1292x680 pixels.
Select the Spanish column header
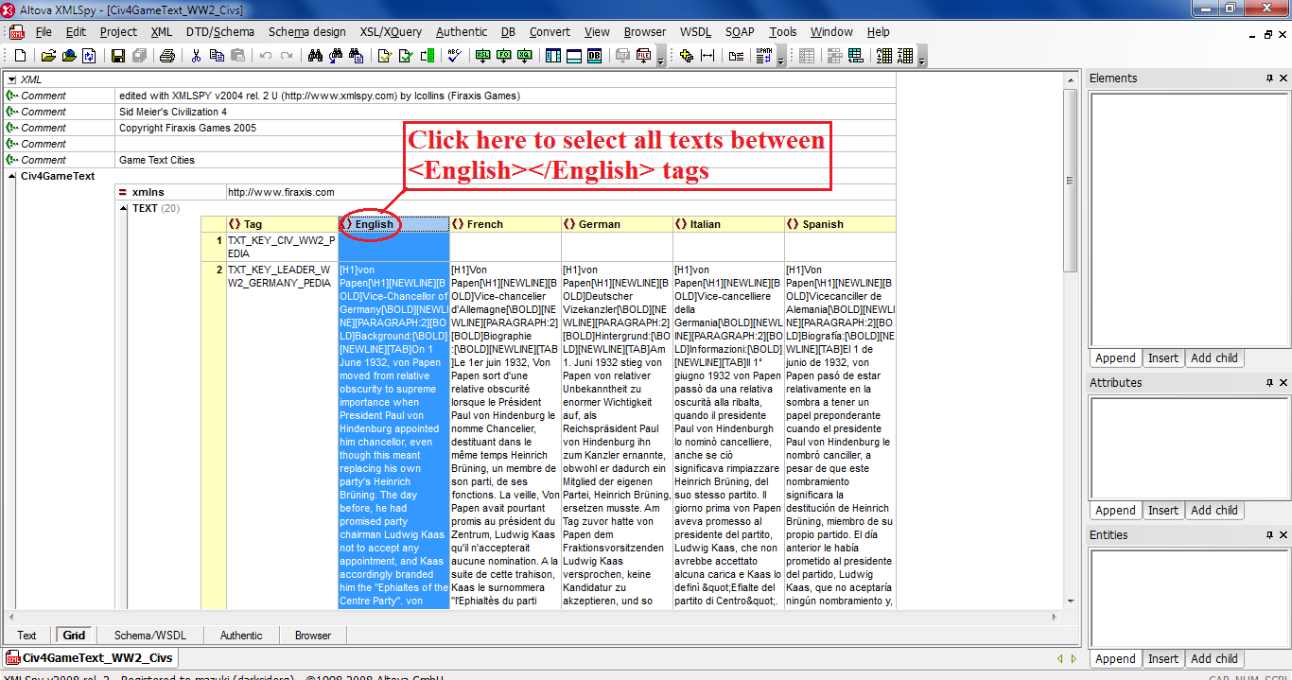click(x=840, y=224)
